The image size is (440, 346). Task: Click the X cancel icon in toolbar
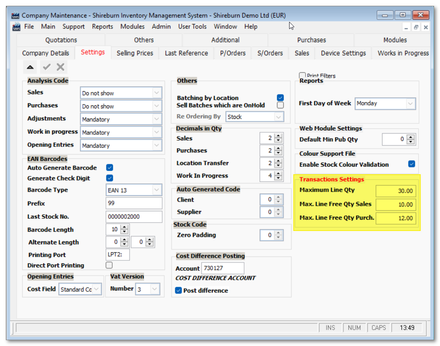(61, 67)
